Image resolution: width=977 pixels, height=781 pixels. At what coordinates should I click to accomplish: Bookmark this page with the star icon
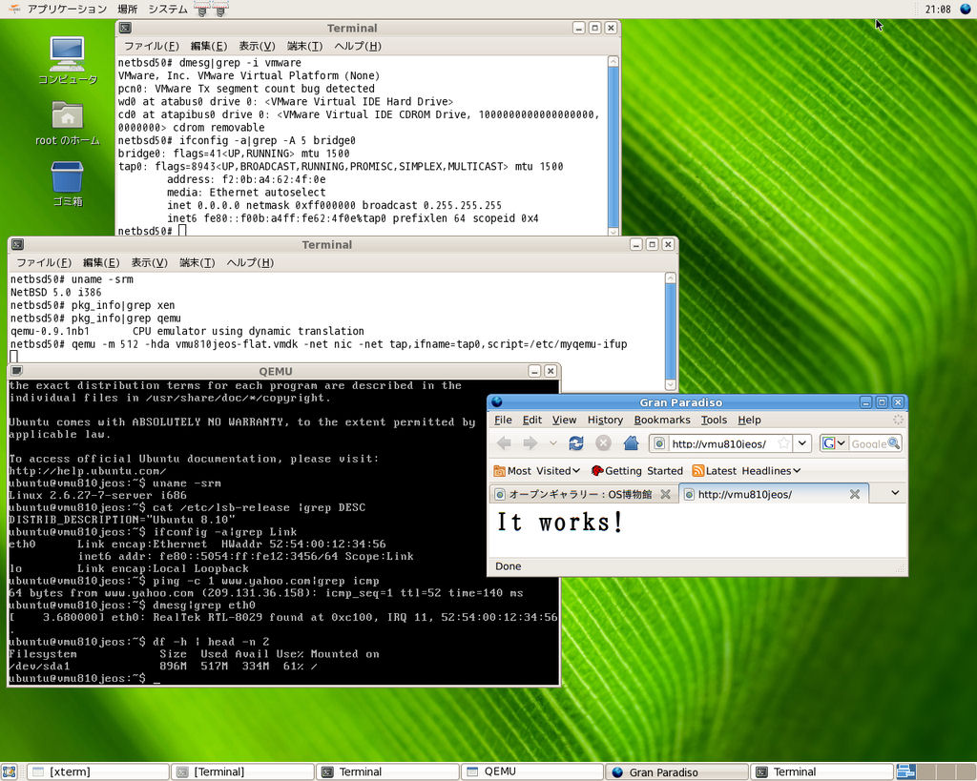pos(784,443)
